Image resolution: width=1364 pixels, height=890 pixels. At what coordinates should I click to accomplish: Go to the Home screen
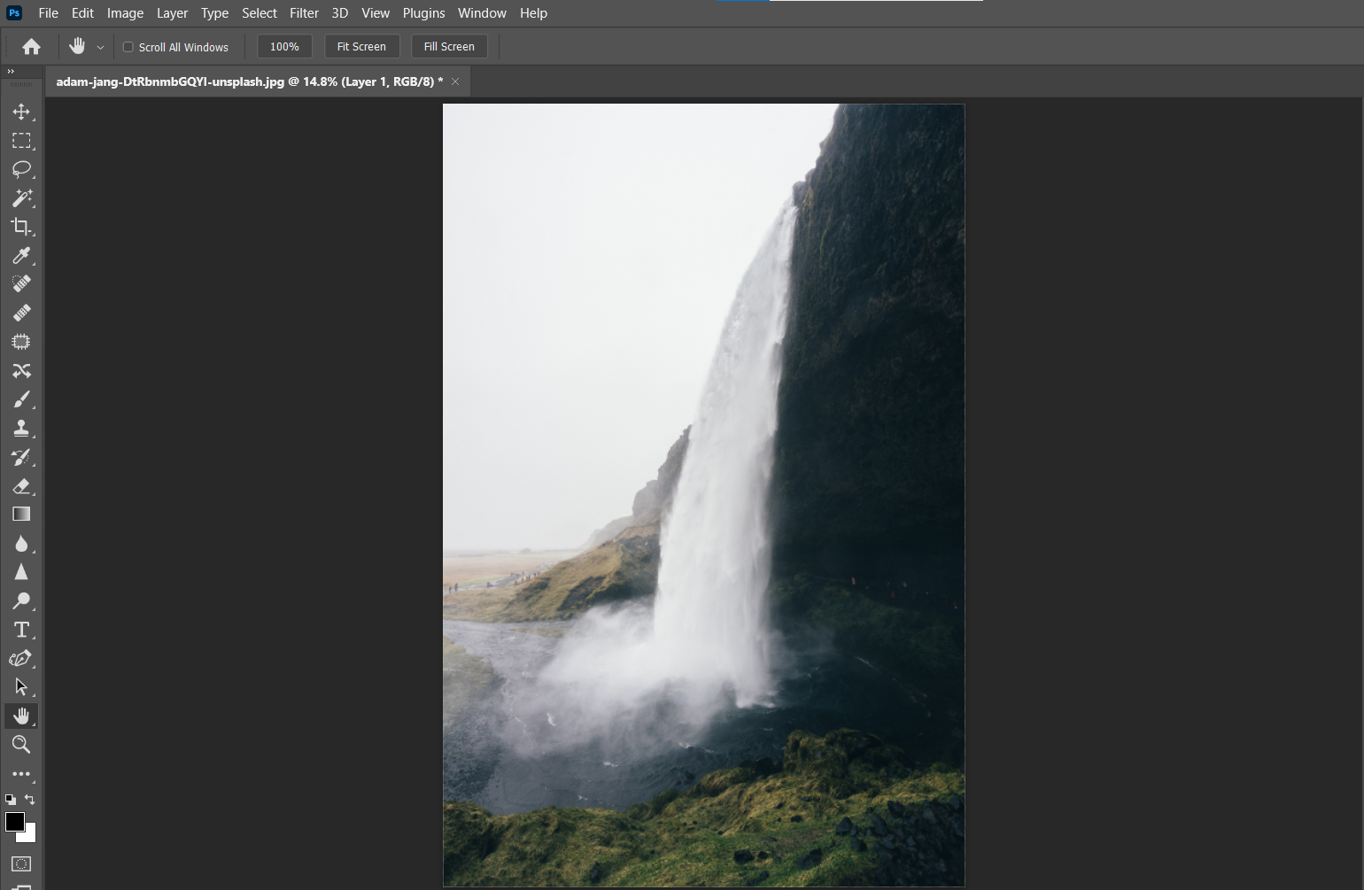[x=32, y=47]
